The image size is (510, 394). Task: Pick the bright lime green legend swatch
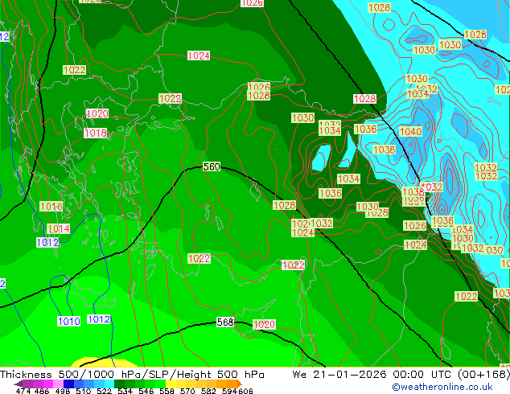coord(160,384)
